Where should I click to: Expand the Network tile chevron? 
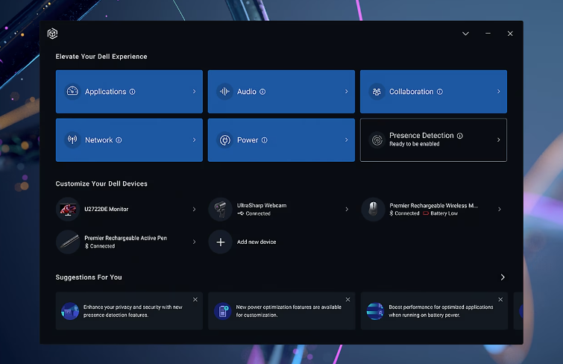(194, 140)
